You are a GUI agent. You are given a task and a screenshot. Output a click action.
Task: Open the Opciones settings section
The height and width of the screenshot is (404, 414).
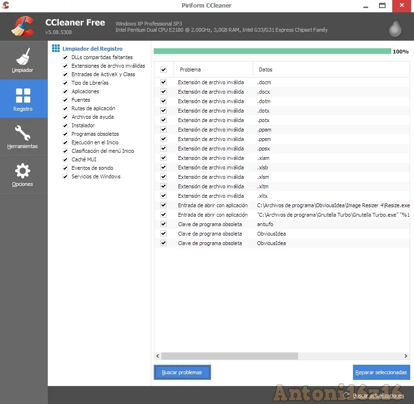pyautogui.click(x=23, y=175)
